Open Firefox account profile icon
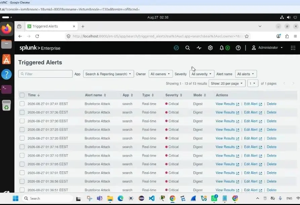This screenshot has height=205, width=300. point(278,36)
